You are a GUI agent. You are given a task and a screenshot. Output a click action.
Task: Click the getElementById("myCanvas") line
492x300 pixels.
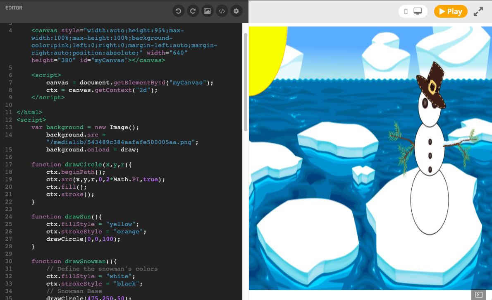(x=129, y=83)
